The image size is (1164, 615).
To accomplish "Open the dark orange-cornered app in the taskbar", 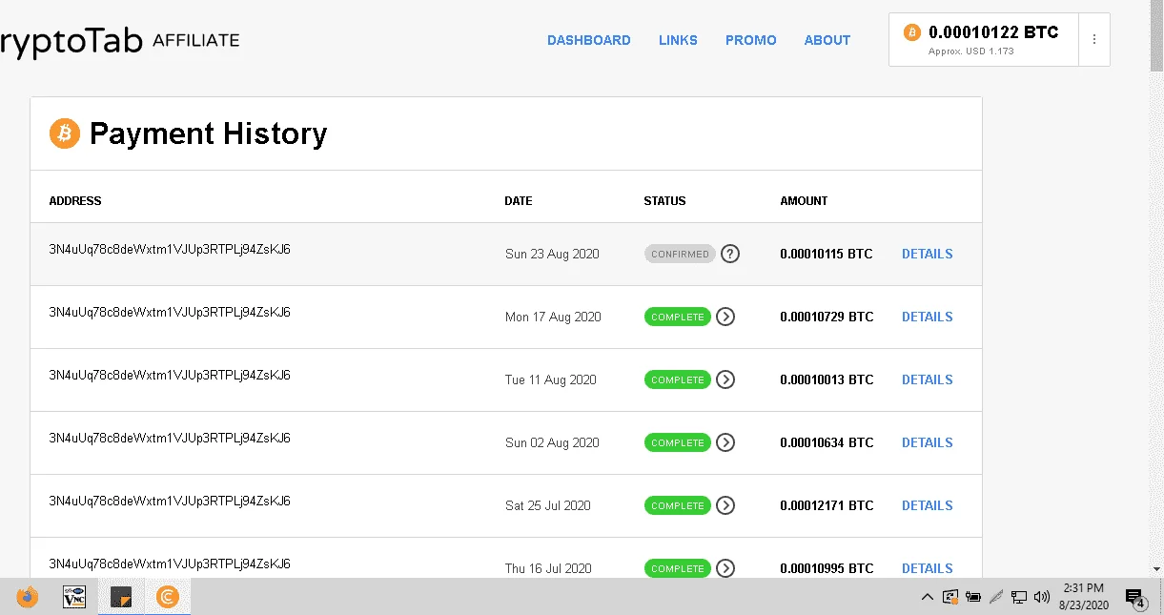I will [121, 597].
